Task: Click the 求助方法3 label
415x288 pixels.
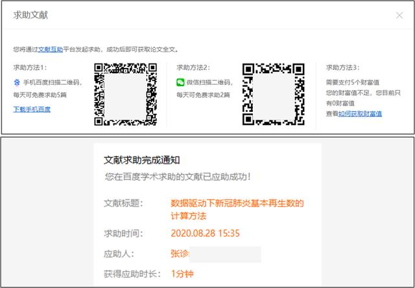Action: point(342,67)
